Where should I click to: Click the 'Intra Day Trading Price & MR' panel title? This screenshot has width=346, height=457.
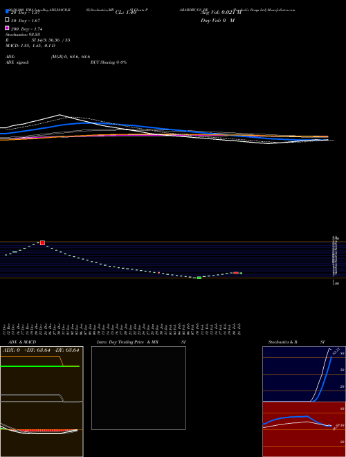point(127,342)
